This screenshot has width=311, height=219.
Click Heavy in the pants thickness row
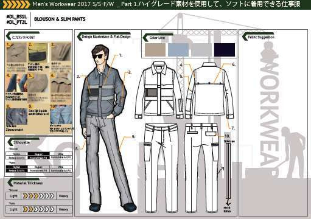63,209
